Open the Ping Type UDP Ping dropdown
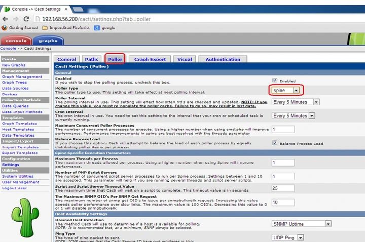 coord(288,237)
